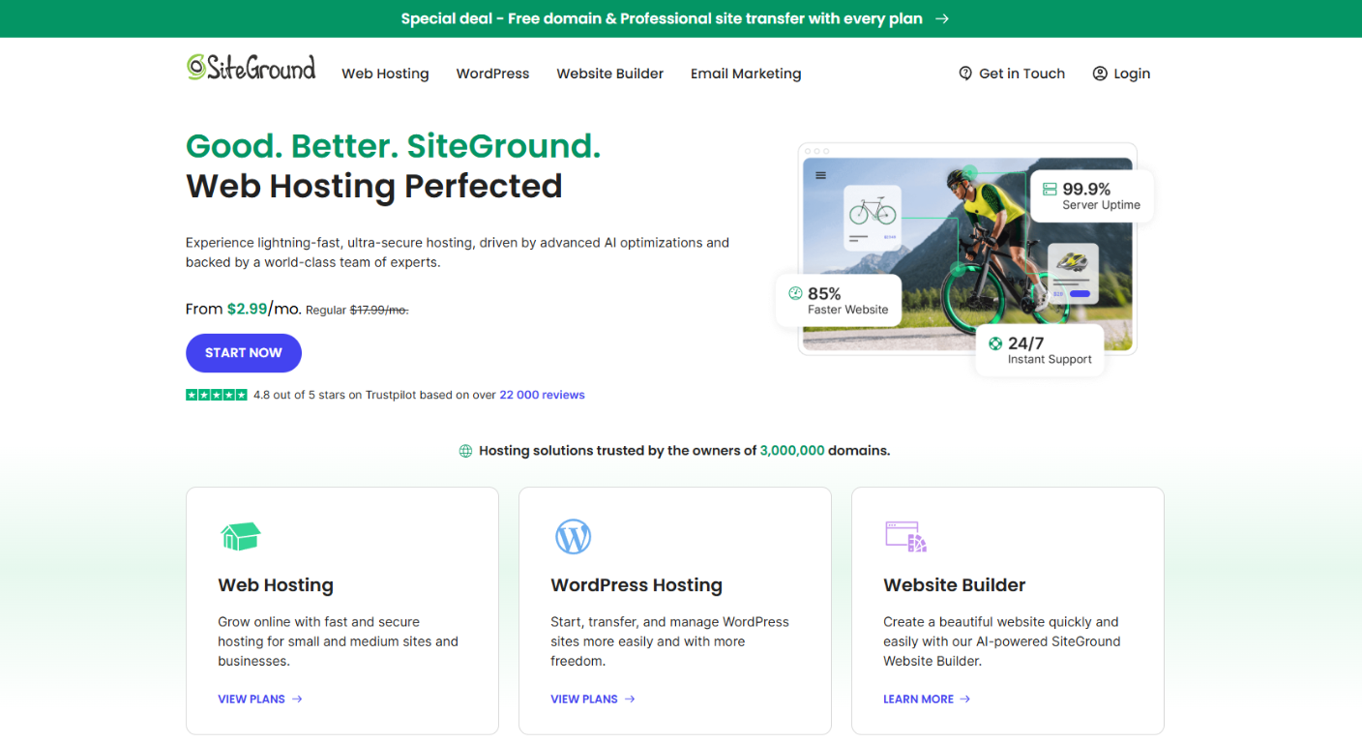The width and height of the screenshot is (1362, 743).
Task: Click the cyclist hero image
Action: pyautogui.click(x=967, y=253)
